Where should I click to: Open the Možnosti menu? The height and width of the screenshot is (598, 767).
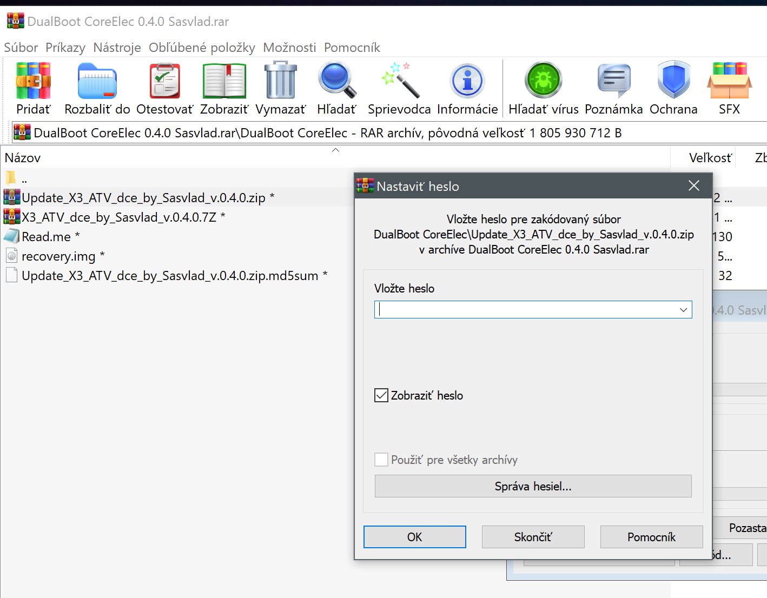[289, 48]
